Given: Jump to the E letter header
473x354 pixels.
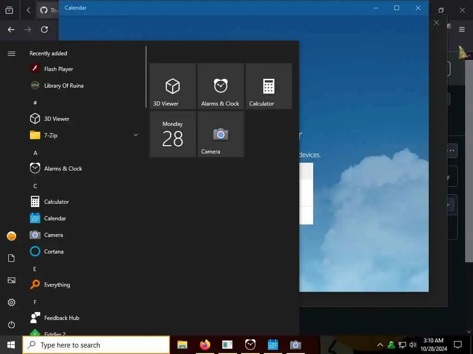Looking at the screenshot, I should [35, 269].
